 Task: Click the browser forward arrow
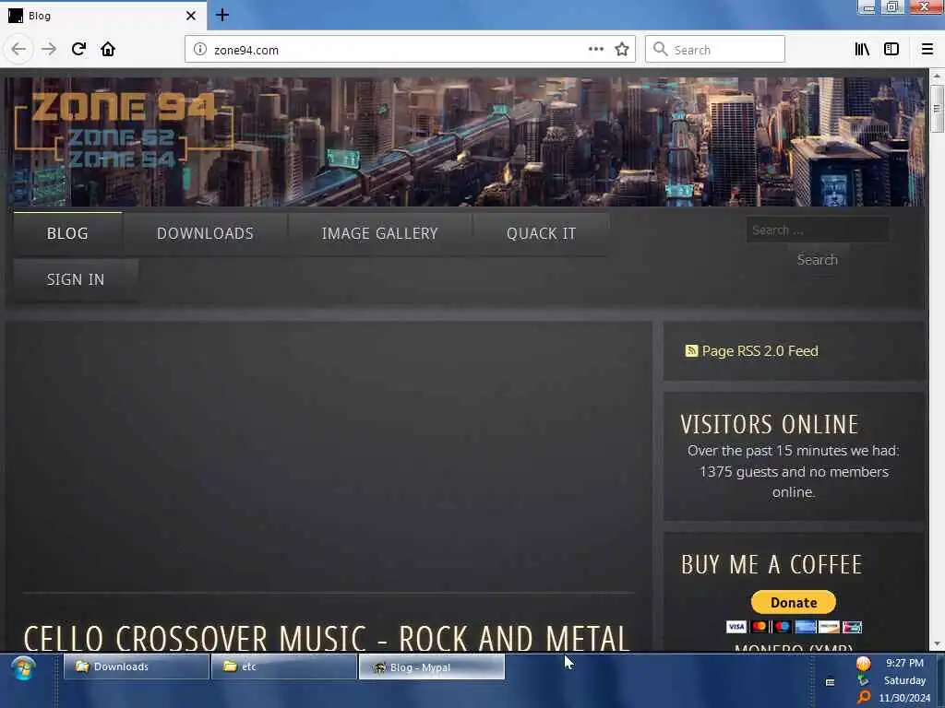[x=49, y=50]
